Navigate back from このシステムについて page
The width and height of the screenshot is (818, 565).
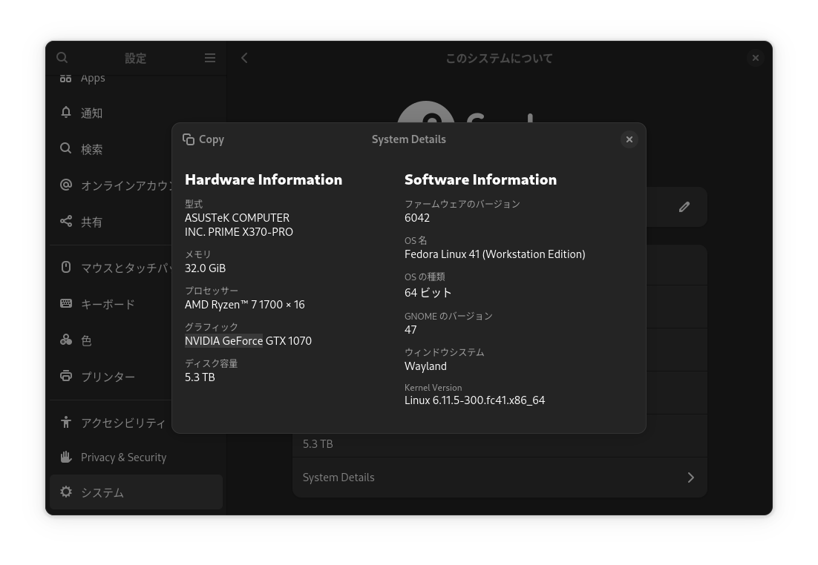tap(244, 57)
